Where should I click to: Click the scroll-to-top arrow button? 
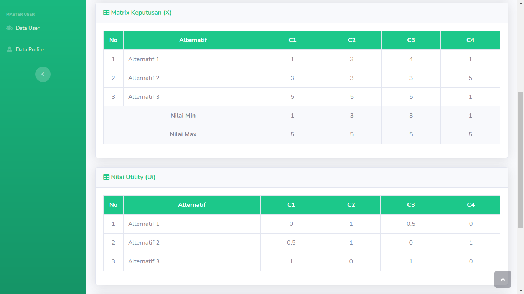[503, 279]
